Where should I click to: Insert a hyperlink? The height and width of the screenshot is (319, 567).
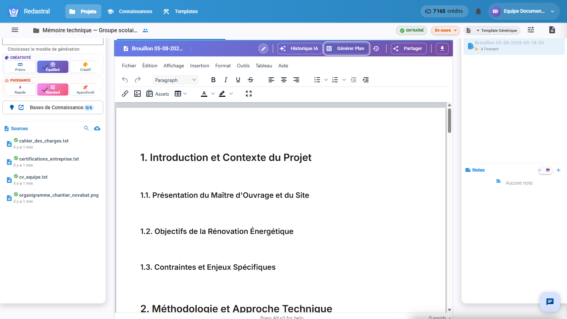tap(125, 94)
